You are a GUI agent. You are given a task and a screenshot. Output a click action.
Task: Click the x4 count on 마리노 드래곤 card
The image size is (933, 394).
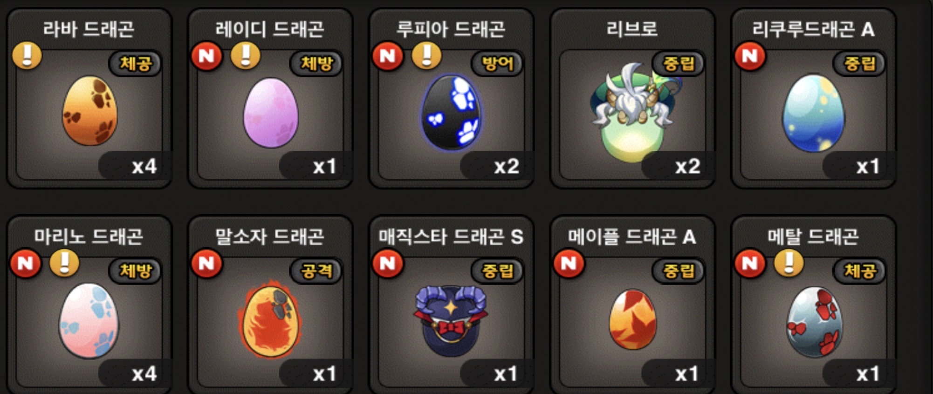144,374
